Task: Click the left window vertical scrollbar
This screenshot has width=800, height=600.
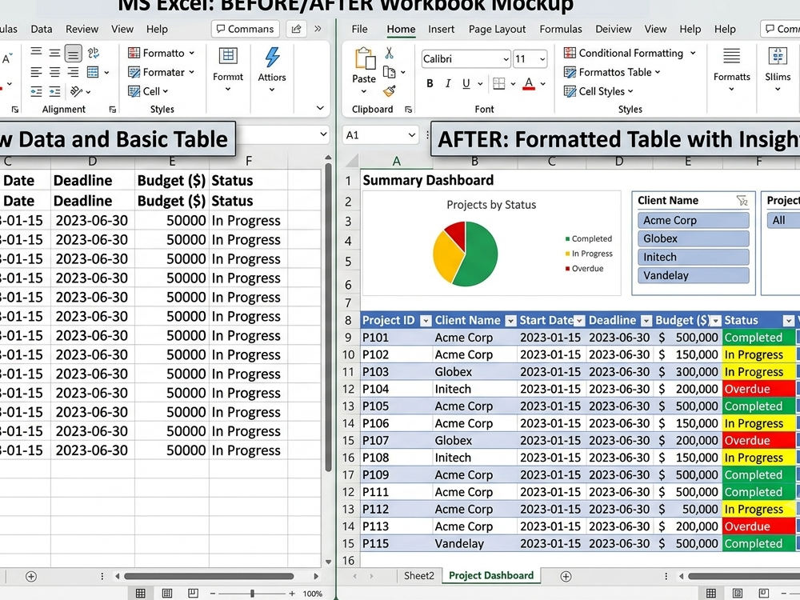Action: pos(328,316)
